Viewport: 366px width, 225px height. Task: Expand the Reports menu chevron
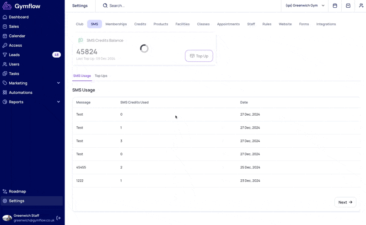59,102
